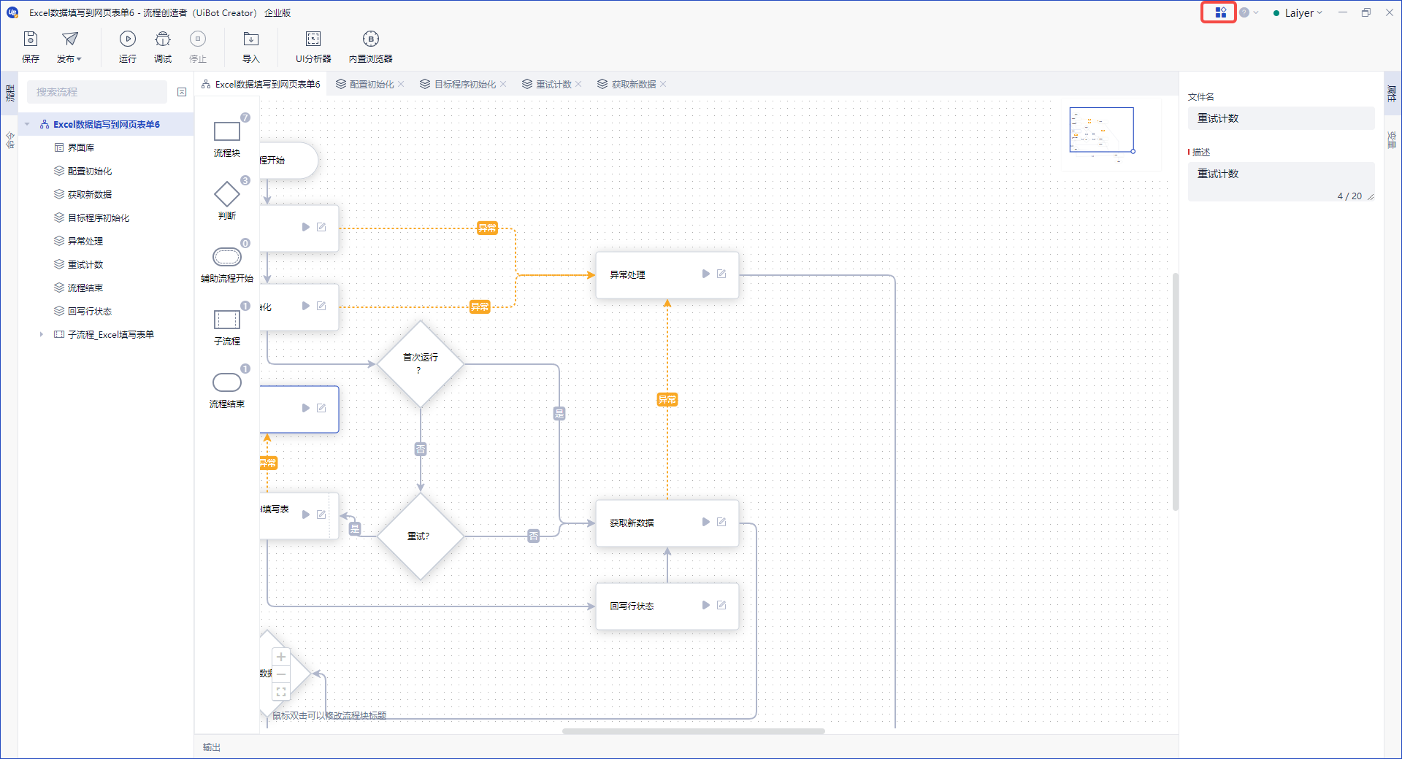Fit canvas to screen icon

(281, 692)
